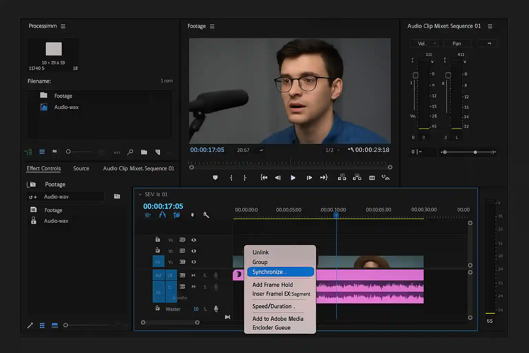
Task: Open timeline wrench settings icon
Action: click(x=206, y=215)
